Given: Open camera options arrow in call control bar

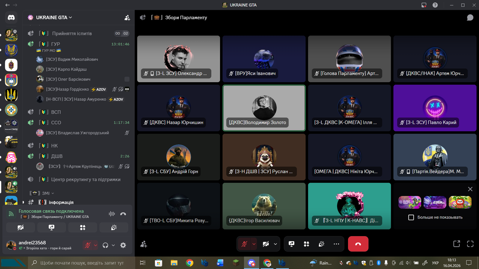Looking at the screenshot, I should (275, 244).
